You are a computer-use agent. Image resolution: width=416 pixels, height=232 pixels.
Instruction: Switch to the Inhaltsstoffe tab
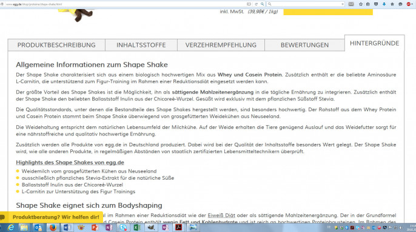pos(141,45)
